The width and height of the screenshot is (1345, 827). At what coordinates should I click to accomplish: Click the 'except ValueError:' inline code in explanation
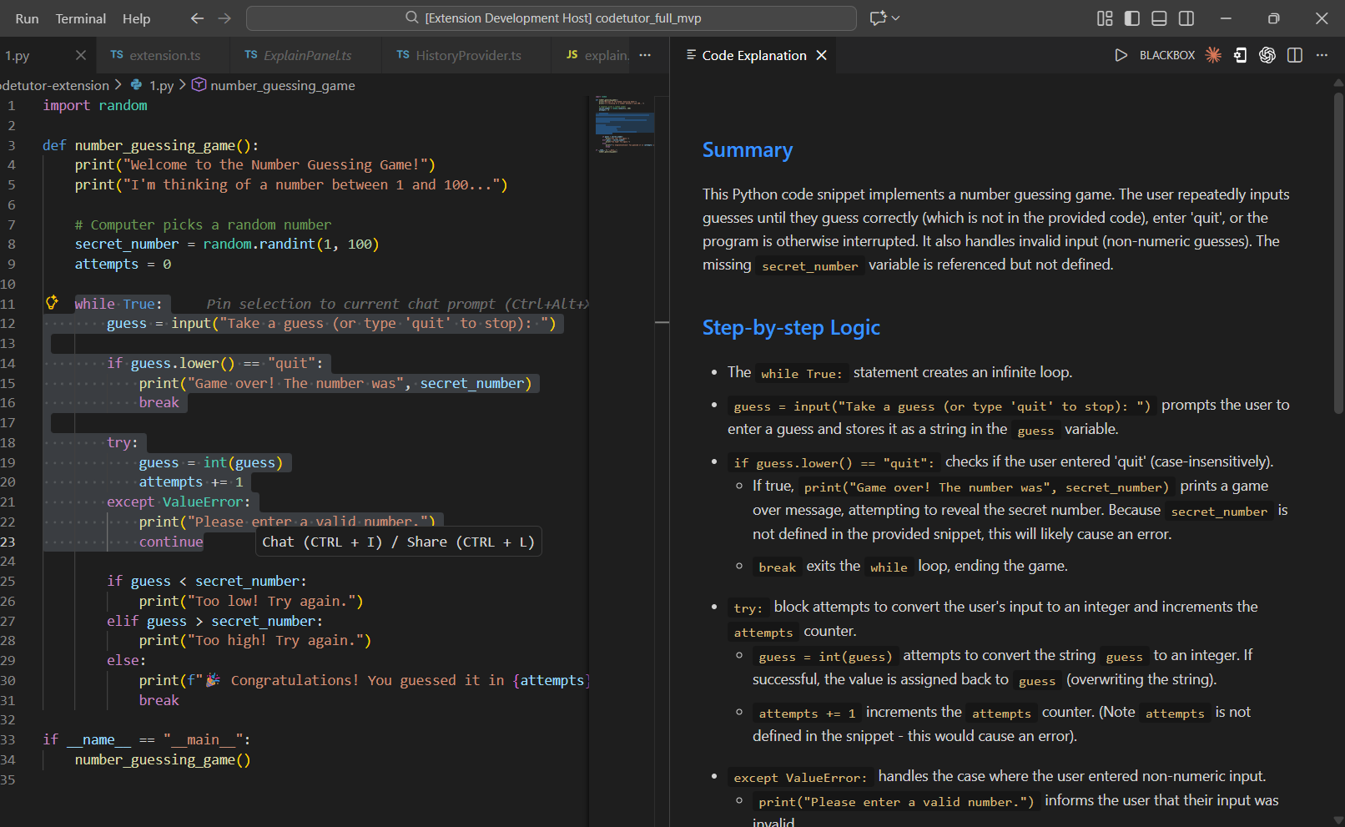(800, 777)
